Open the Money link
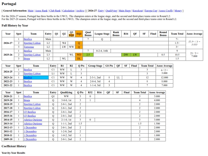208x156 pixels. click(178, 11)
